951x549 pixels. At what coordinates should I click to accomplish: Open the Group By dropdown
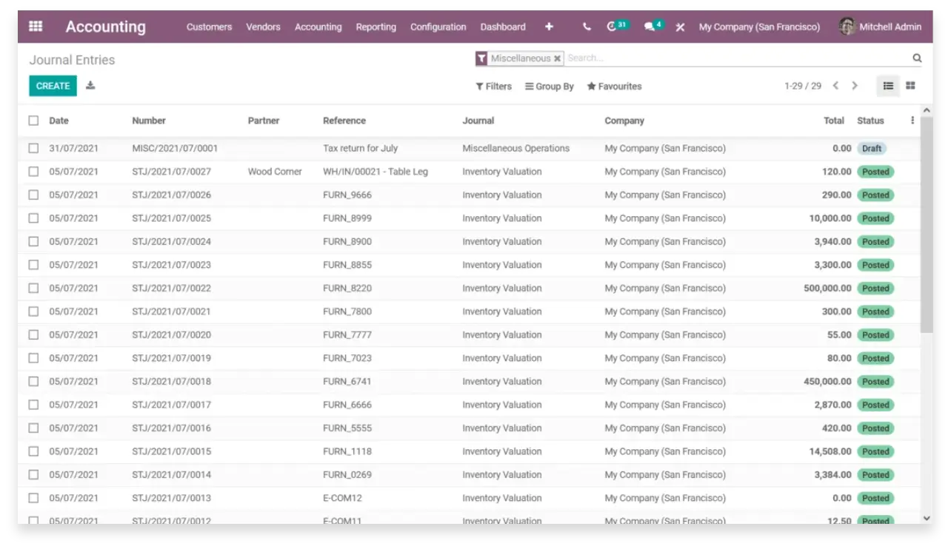(549, 87)
